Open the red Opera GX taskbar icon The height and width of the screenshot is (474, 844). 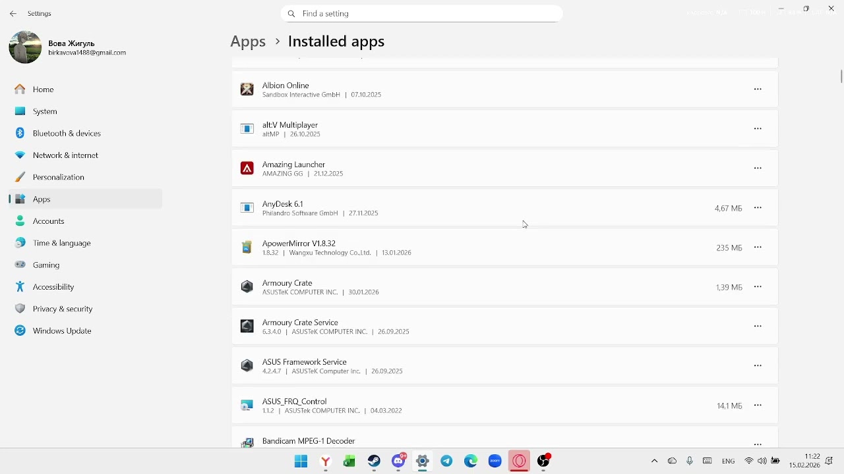pyautogui.click(x=520, y=461)
